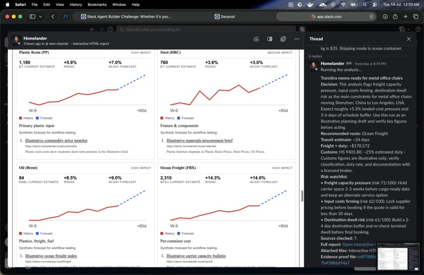Open Illustrative carrier capacity bulletin link
Viewport: 424px width, 275px height.
point(196,256)
